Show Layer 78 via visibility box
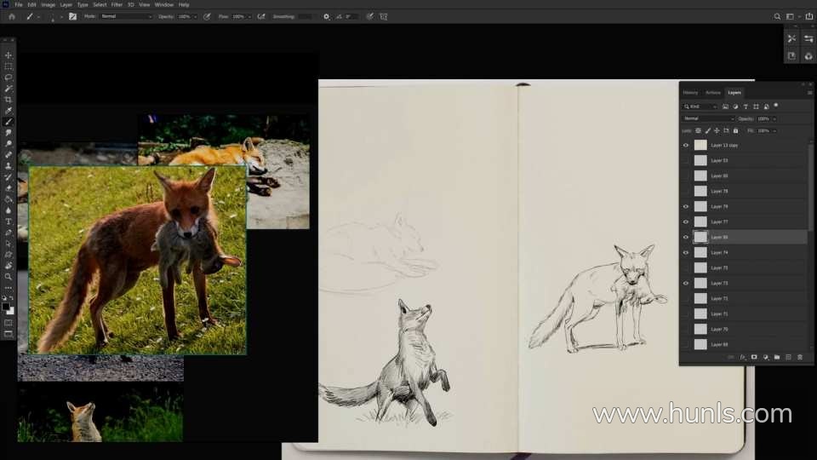817x460 pixels. point(686,191)
